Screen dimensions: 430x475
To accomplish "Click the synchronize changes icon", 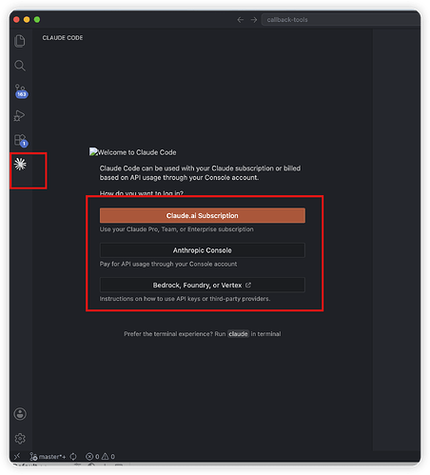I will pos(73,457).
